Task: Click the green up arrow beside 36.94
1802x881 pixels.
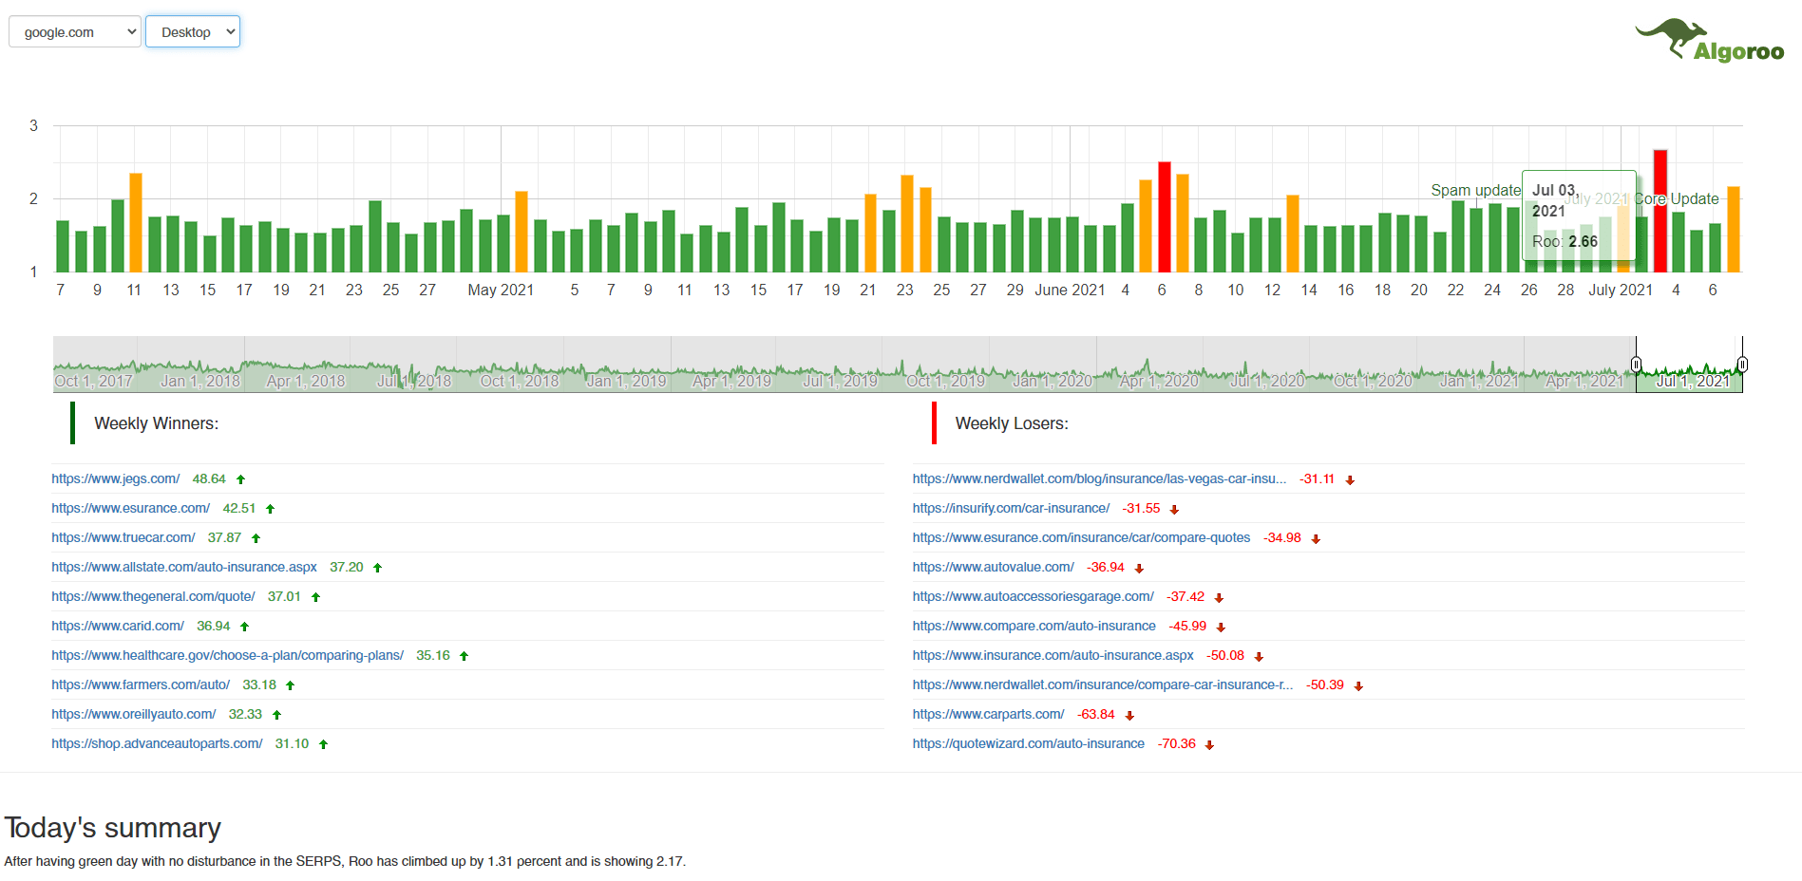Action: 245,627
